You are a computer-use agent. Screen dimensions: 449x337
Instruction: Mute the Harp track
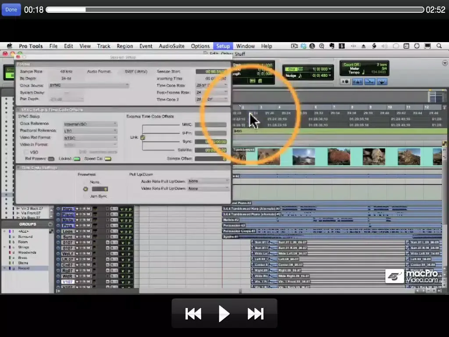pos(88,209)
